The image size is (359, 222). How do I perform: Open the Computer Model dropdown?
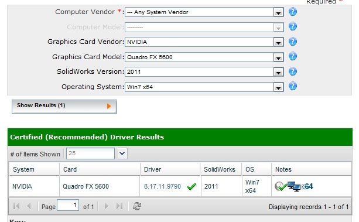pos(278,28)
